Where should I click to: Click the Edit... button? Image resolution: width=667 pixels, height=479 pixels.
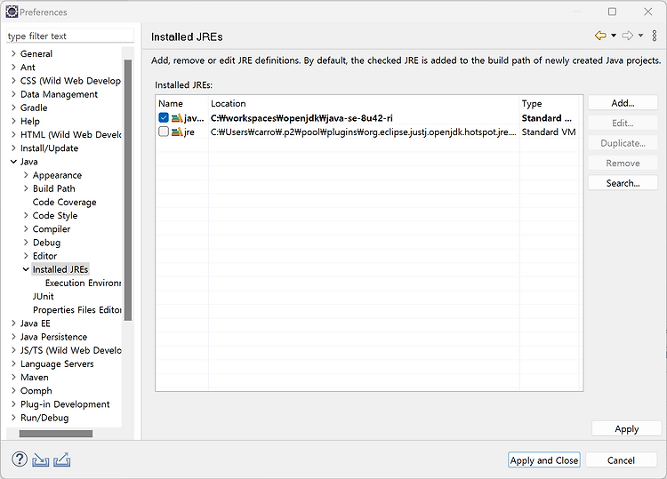point(623,123)
